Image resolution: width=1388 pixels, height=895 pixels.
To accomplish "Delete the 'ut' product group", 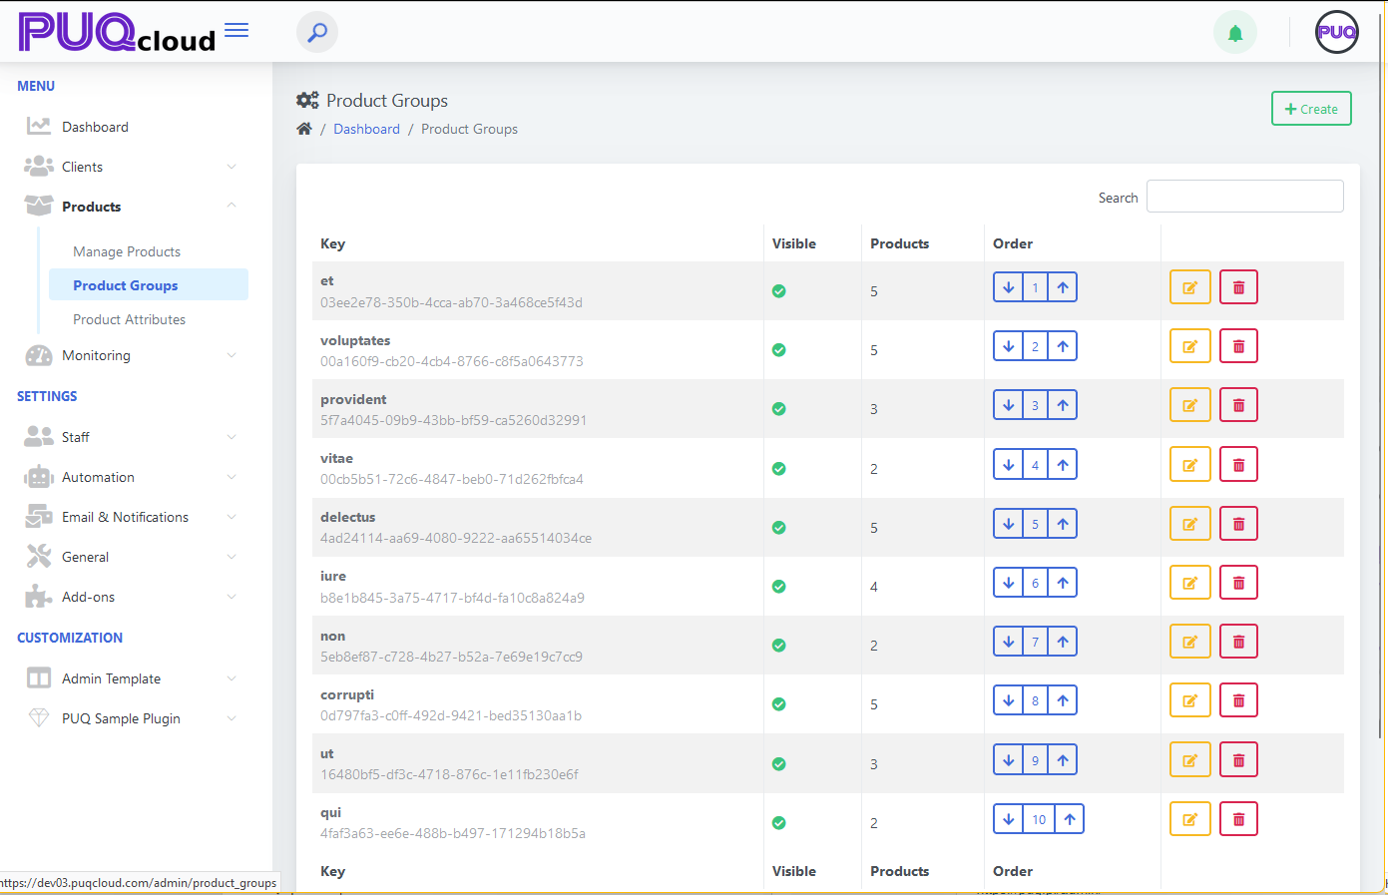I will (x=1238, y=760).
